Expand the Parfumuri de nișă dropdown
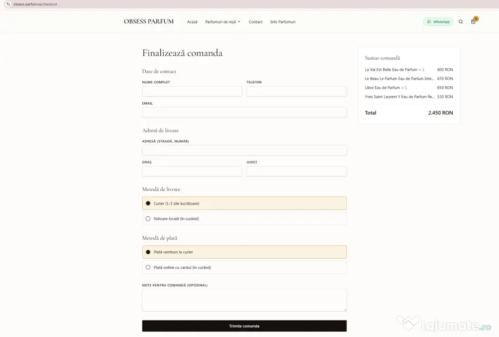The width and height of the screenshot is (499, 337). [x=223, y=22]
